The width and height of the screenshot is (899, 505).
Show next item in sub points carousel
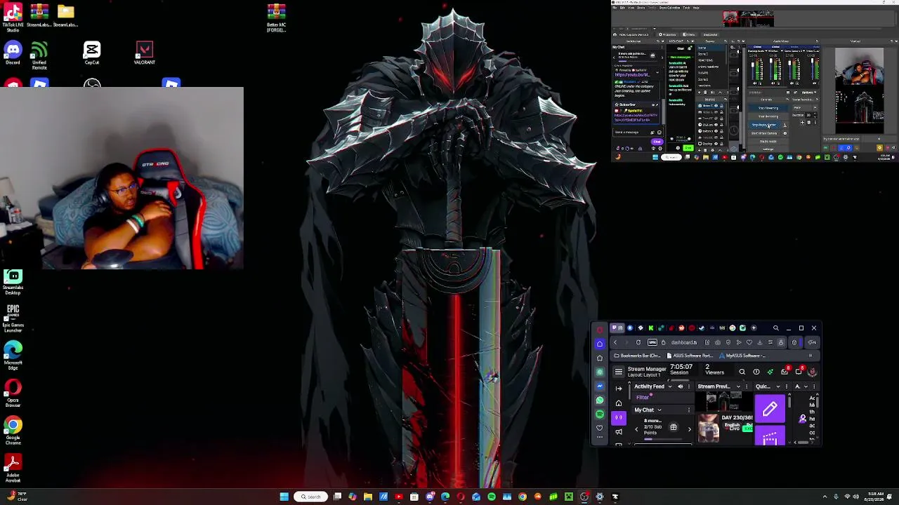pyautogui.click(x=689, y=428)
